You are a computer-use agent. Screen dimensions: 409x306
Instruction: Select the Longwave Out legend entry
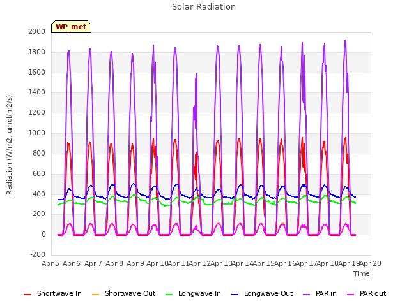coord(262,293)
